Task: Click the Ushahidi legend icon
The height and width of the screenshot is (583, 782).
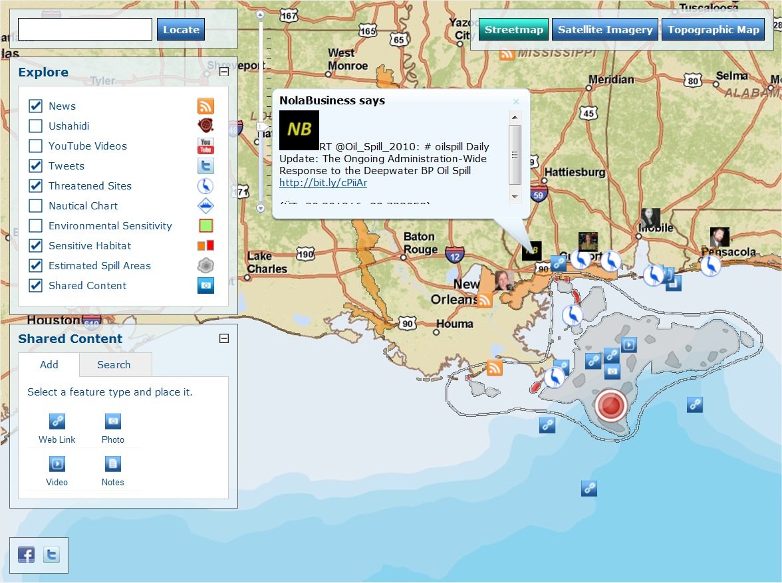Action: pyautogui.click(x=205, y=125)
